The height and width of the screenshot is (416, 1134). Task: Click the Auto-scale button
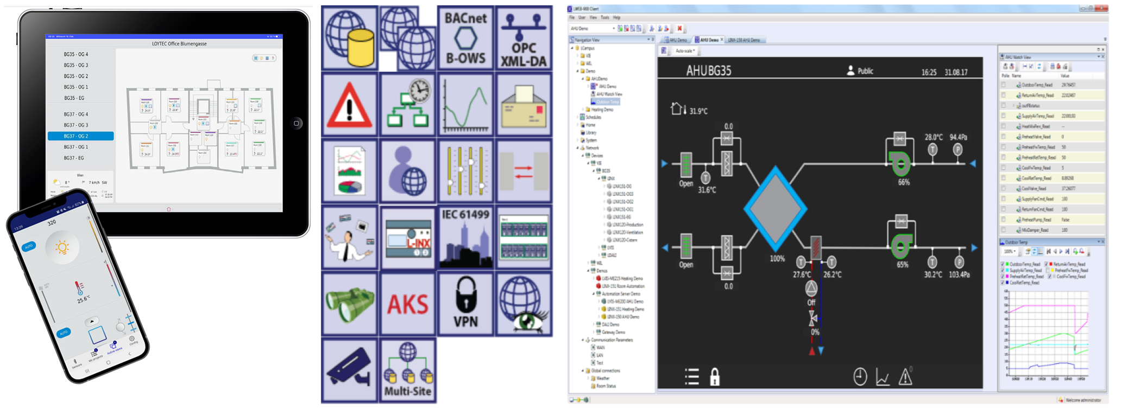tap(684, 51)
